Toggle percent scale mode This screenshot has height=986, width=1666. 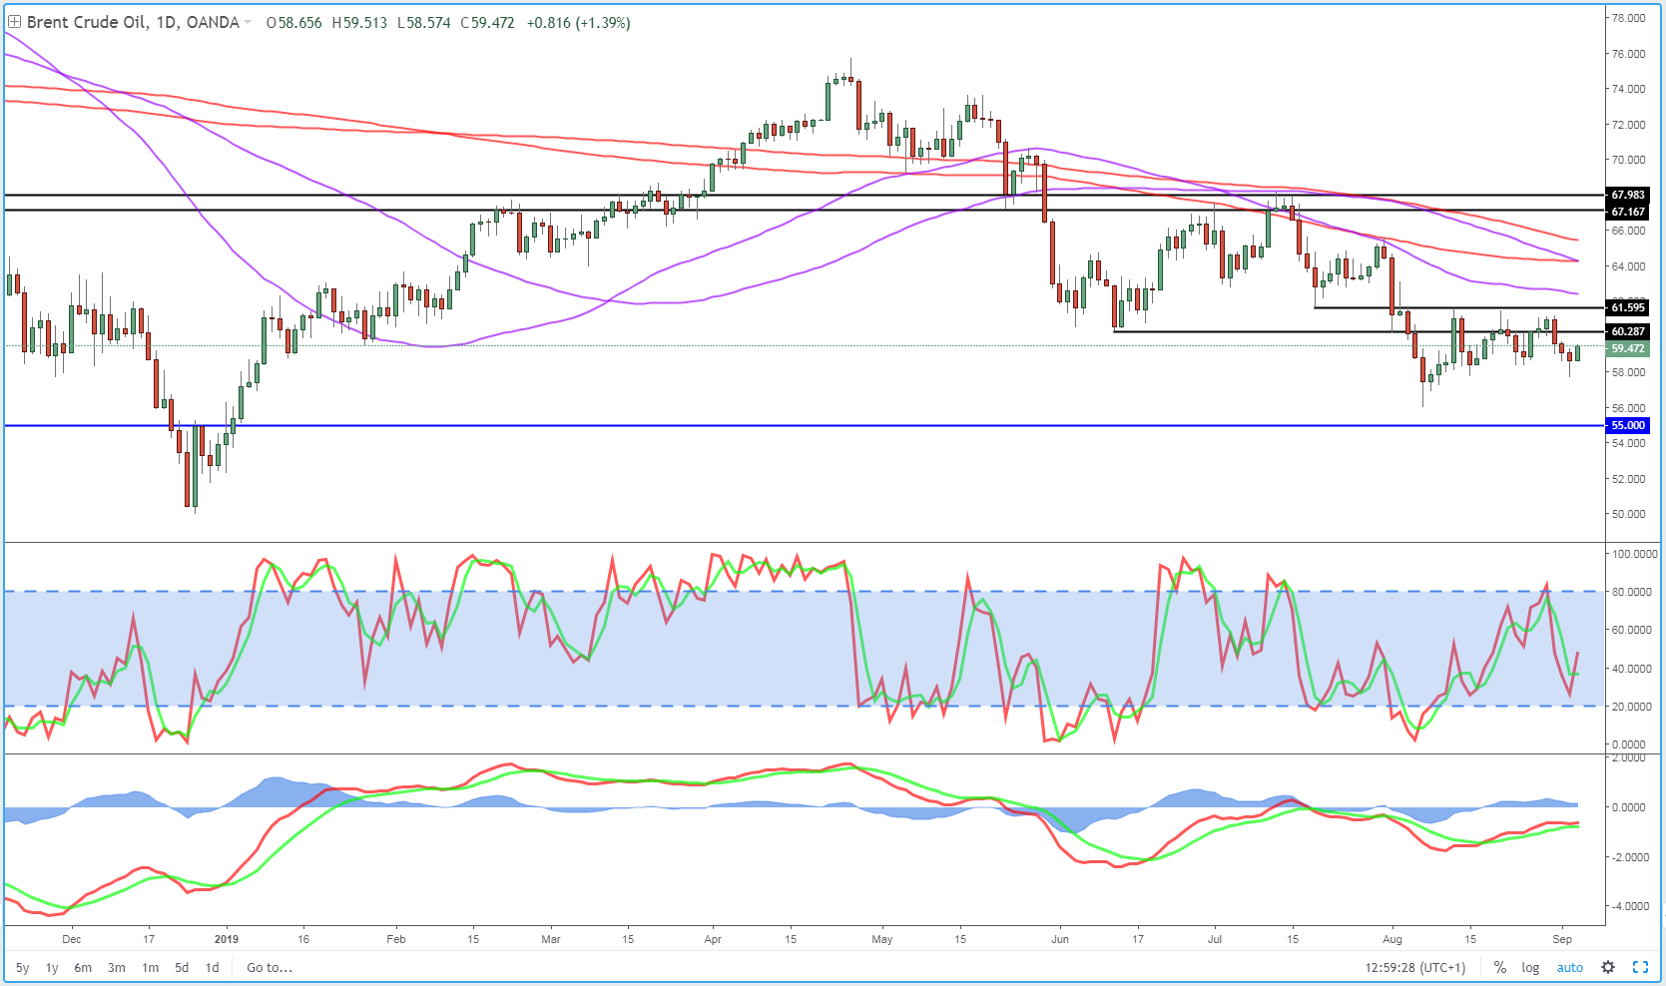(x=1499, y=967)
